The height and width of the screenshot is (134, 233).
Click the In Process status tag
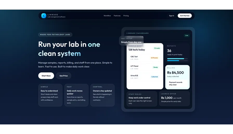[154, 58]
